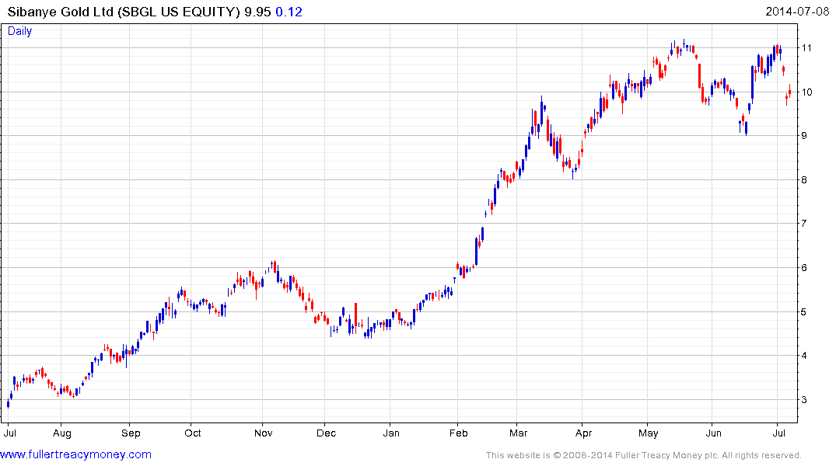Click the 'Jun' label on the time axis

pyautogui.click(x=713, y=433)
